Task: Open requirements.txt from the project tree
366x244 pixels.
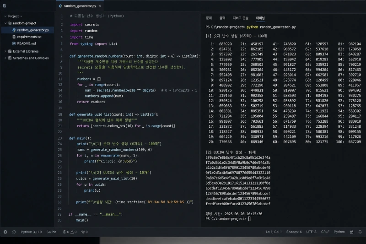Action: click(29, 37)
